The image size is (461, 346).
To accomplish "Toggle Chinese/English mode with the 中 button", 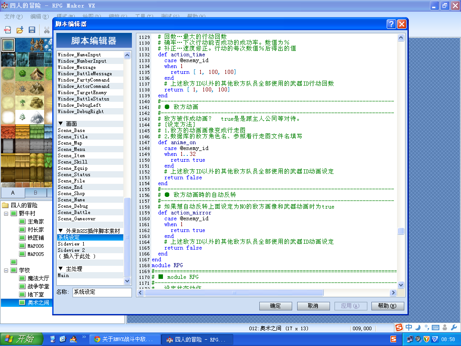I will pos(409,327).
